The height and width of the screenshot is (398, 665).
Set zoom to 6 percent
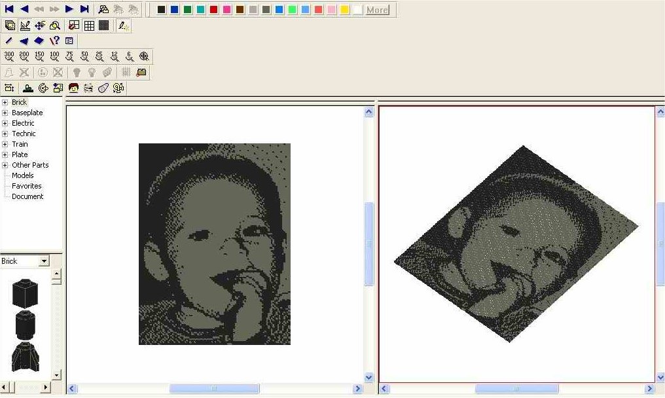point(130,56)
